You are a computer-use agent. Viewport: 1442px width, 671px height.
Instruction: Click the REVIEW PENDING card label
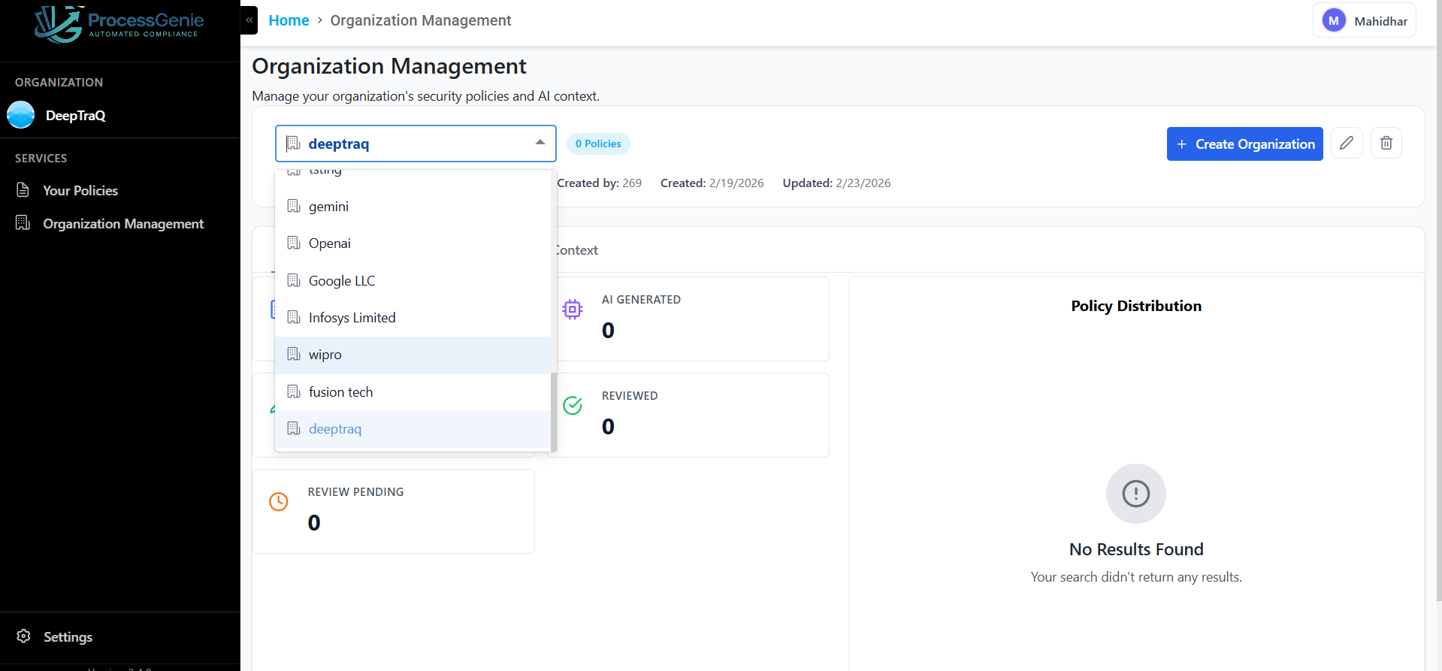pyautogui.click(x=355, y=491)
